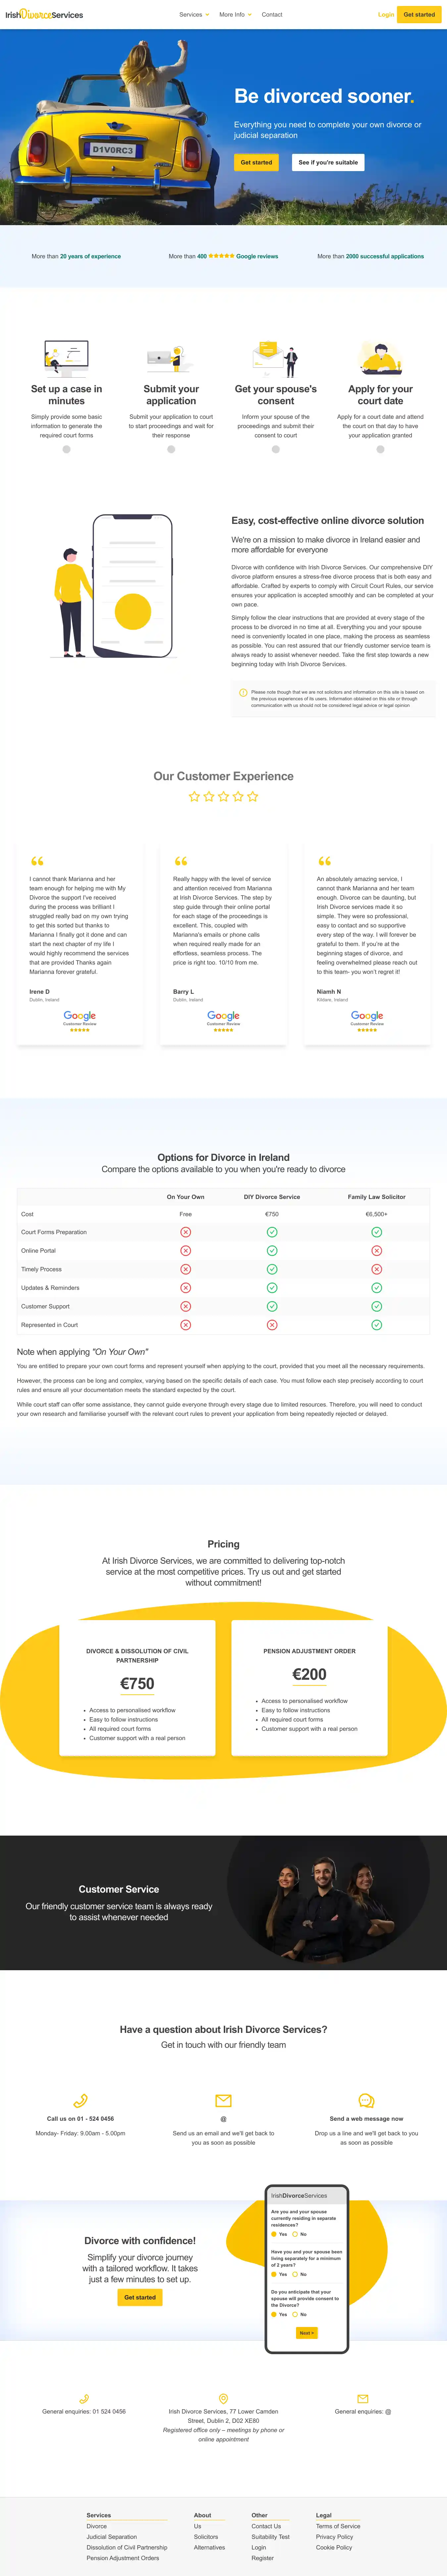Image resolution: width=447 pixels, height=2576 pixels.
Task: Select Yes for residing in separate residences
Action: tap(274, 2234)
